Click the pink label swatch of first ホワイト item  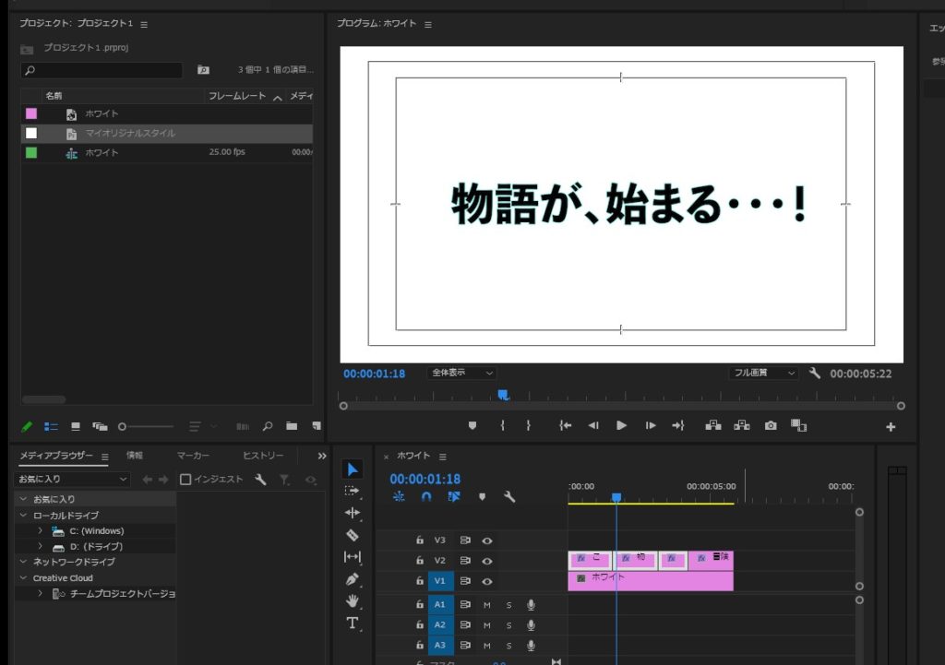coord(31,113)
